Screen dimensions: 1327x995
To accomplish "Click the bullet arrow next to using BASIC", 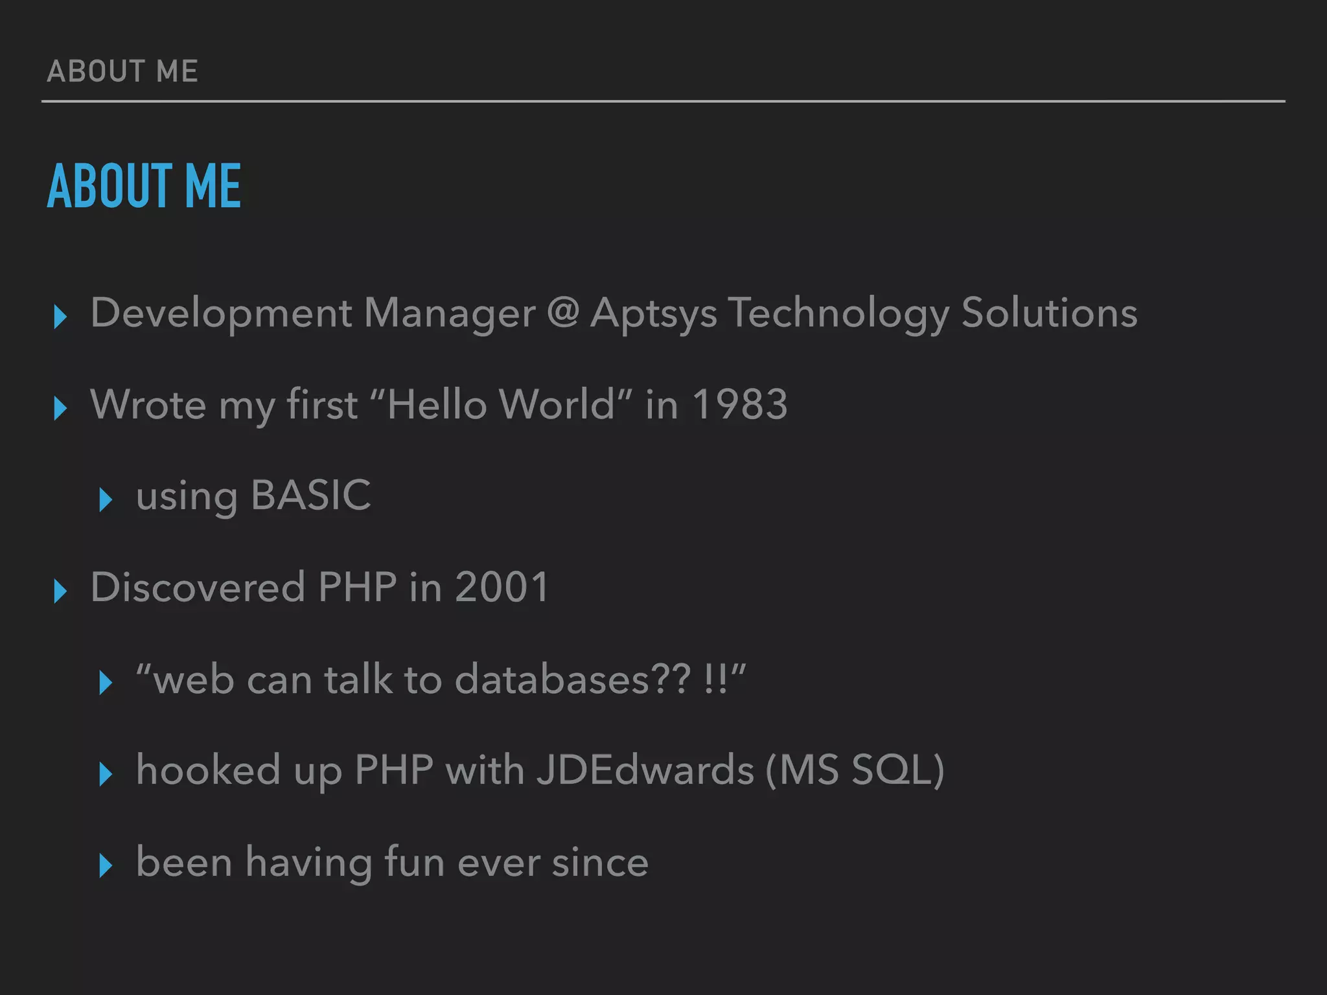I will (106, 499).
